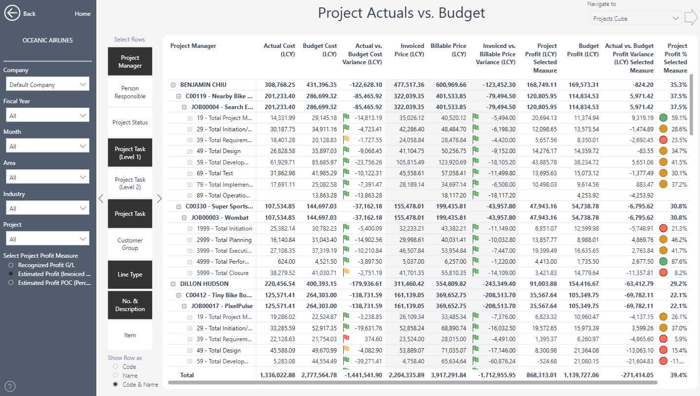Screen dimensions: 700x396
Task: Select Recognized Profit G/L measure
Action: click(x=11, y=265)
